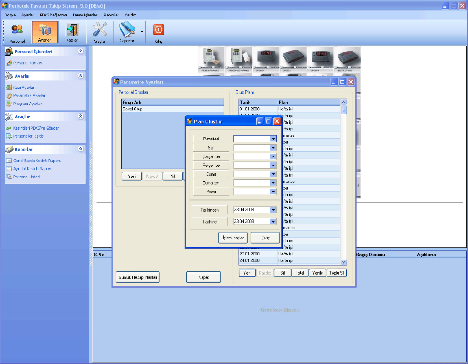Click the Grup Planı vertical scrollbar
The image size is (468, 364).
(343, 182)
